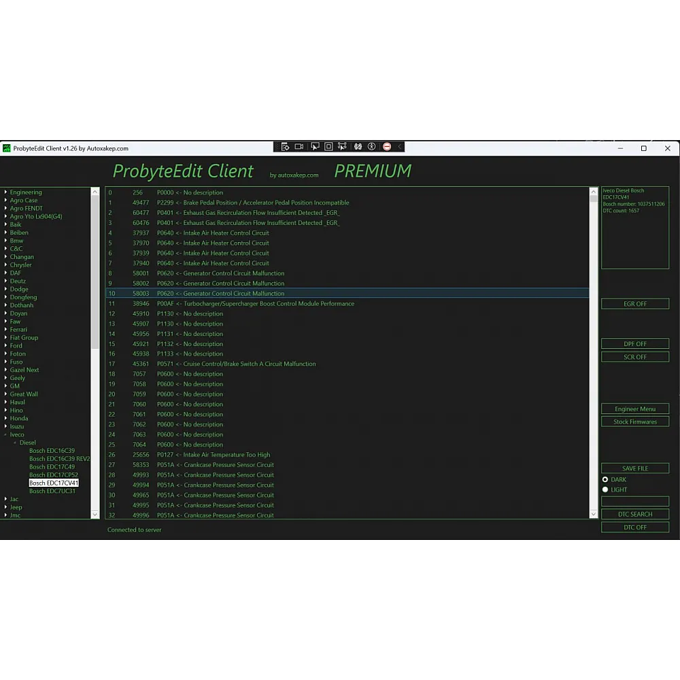Select the DARK theme radio button
Viewport: 680px width, 680px height.
[x=605, y=479]
